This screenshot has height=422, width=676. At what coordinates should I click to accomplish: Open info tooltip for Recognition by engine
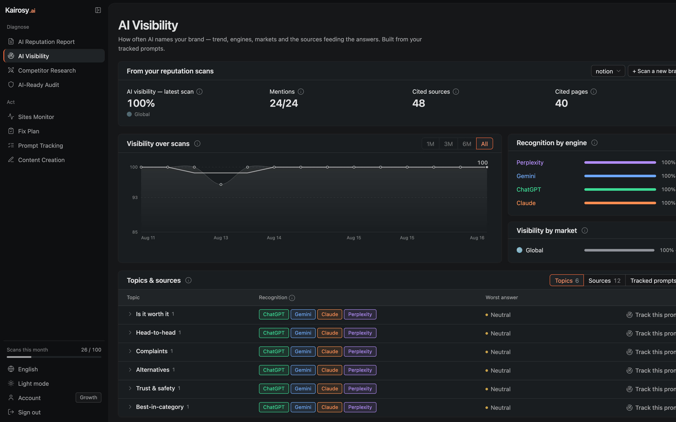pyautogui.click(x=594, y=143)
